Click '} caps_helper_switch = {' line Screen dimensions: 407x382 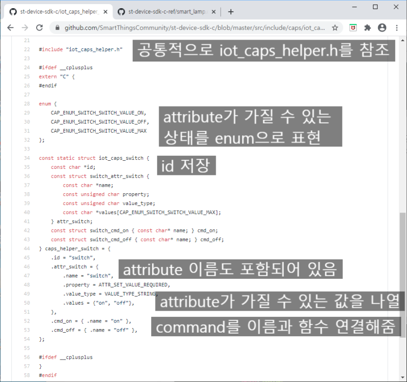[75, 248]
